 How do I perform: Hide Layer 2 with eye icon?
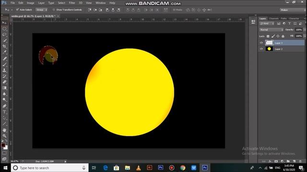261,49
